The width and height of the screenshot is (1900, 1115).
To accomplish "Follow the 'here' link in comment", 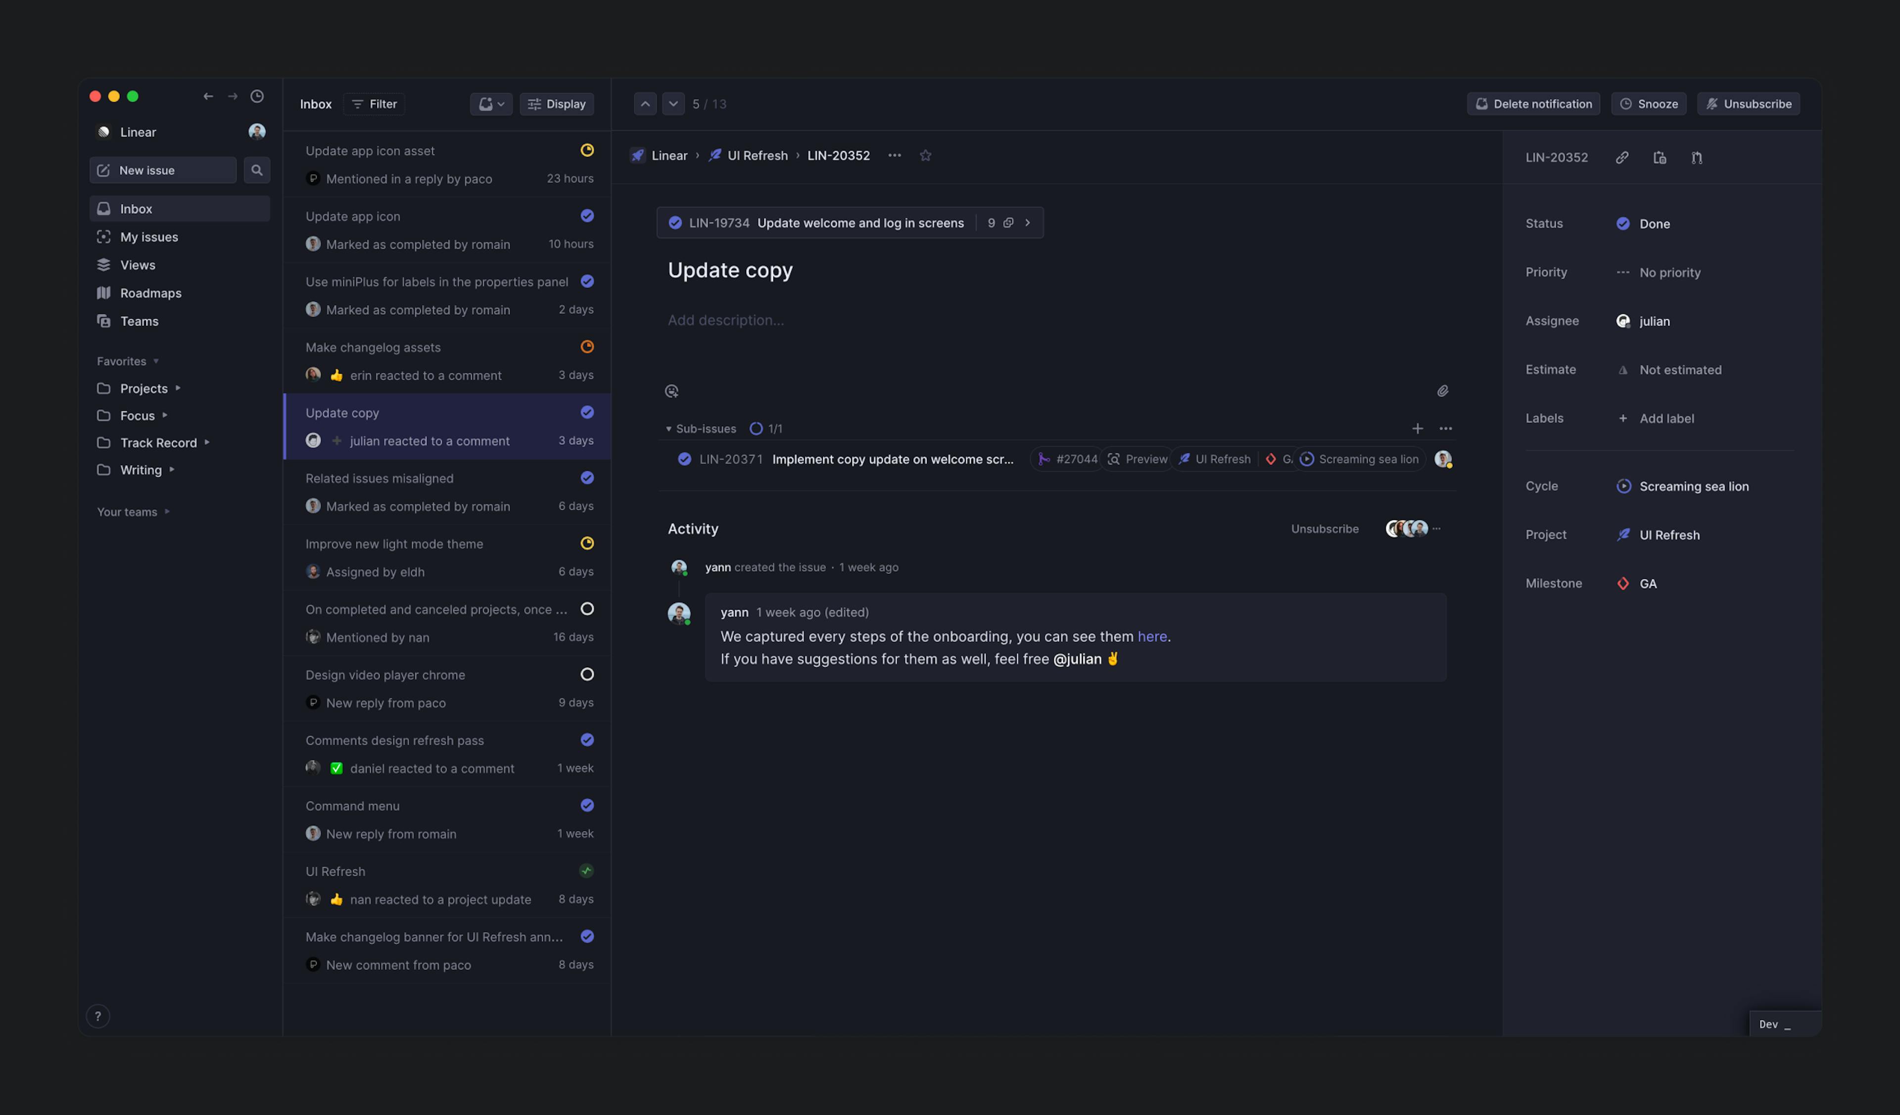I will coord(1152,636).
